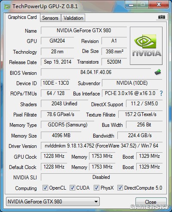Click the Shaders field 2048 Unified
172x212 pixels.
64,104
